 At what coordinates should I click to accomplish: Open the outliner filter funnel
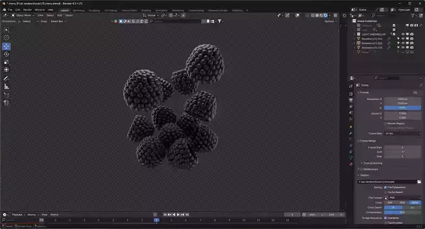click(x=413, y=16)
